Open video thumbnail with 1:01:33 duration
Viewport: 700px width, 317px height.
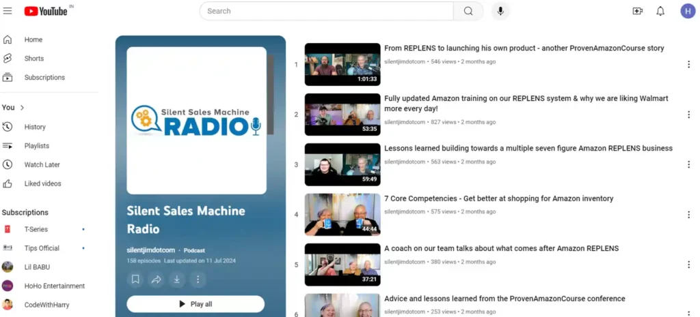coord(342,65)
